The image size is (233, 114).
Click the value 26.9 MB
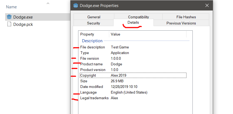tap(117, 81)
